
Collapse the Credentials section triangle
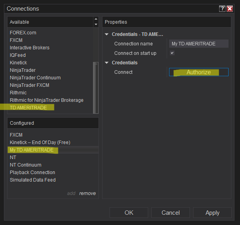(107, 63)
